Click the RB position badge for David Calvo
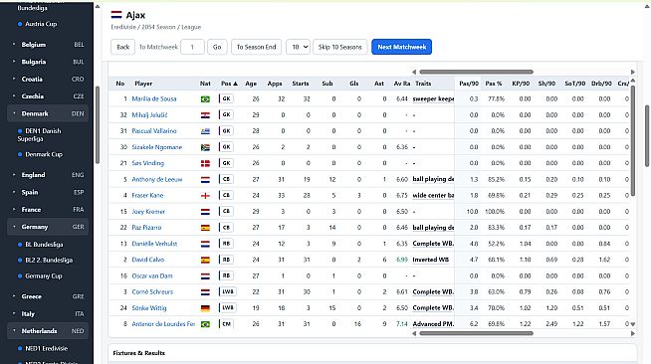This screenshot has height=364, width=651. (x=226, y=260)
